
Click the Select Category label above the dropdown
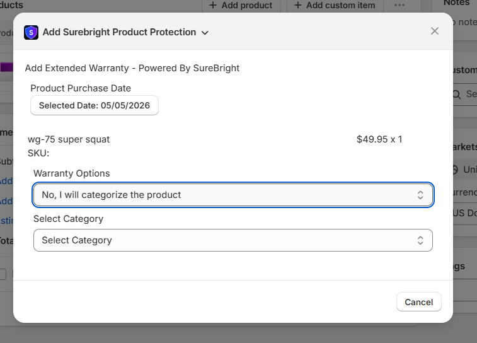[69, 219]
